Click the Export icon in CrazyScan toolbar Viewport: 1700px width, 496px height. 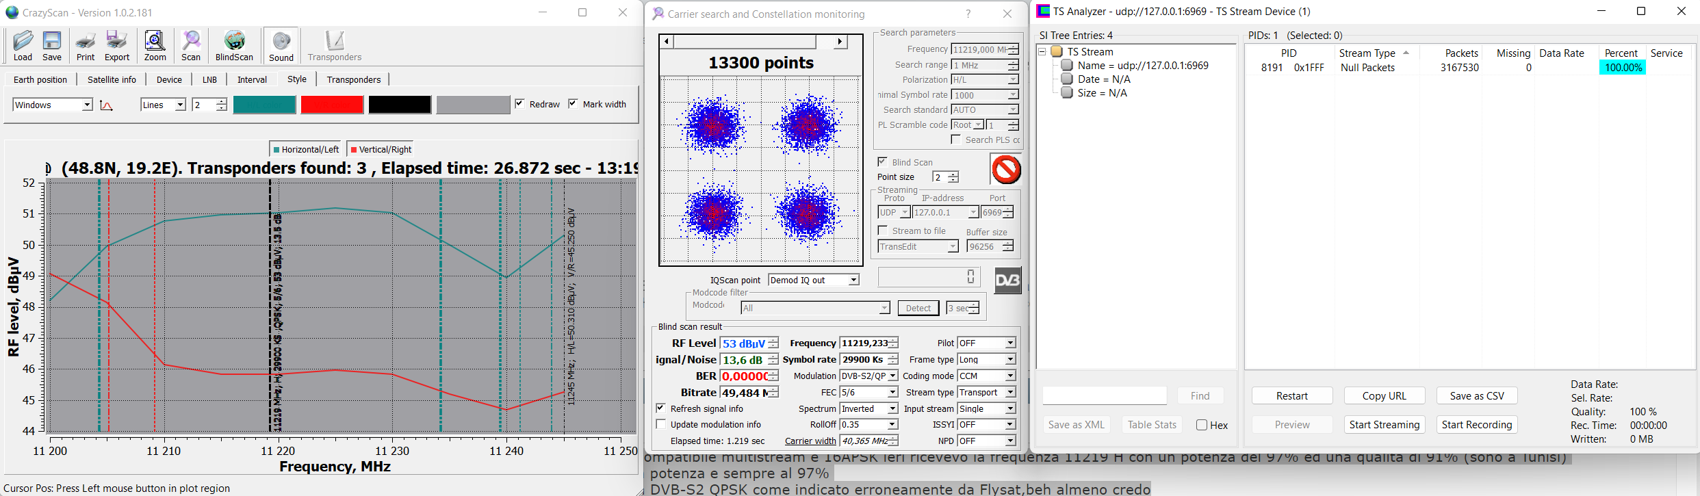tap(116, 46)
